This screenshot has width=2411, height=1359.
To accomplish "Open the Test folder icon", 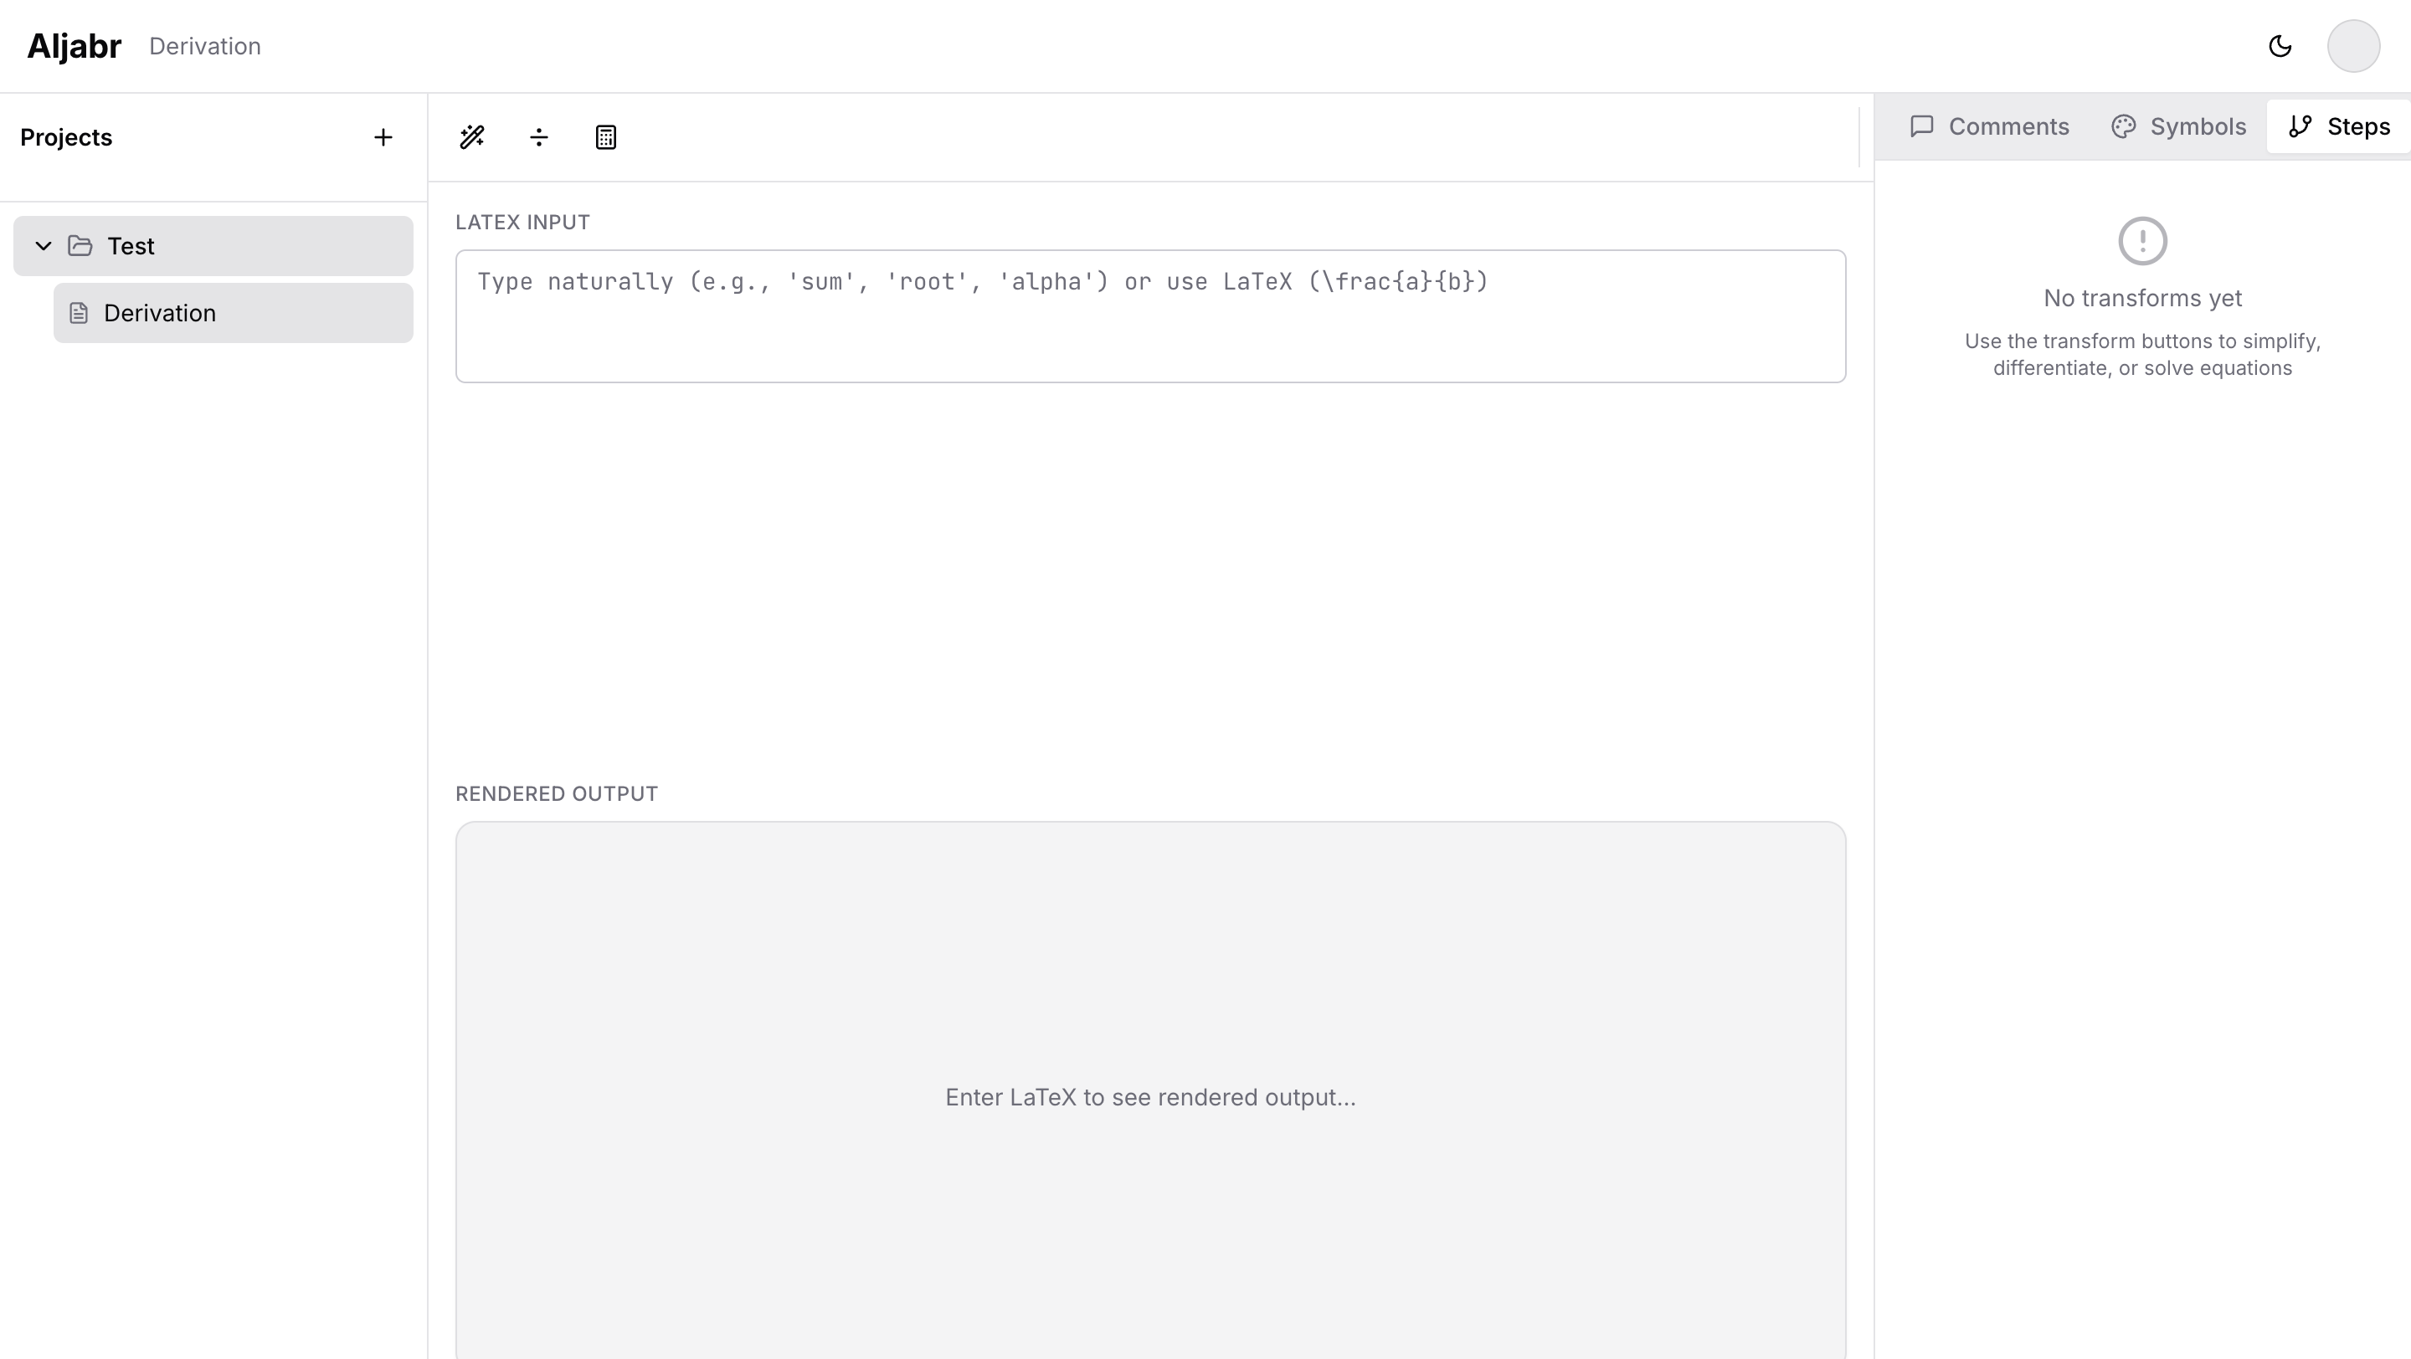I will [x=80, y=245].
